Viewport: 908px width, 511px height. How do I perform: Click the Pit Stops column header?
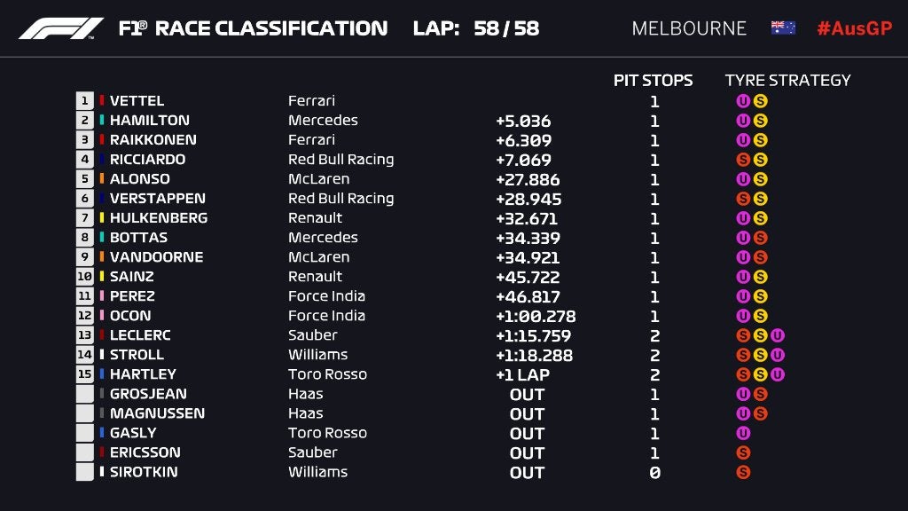click(654, 80)
